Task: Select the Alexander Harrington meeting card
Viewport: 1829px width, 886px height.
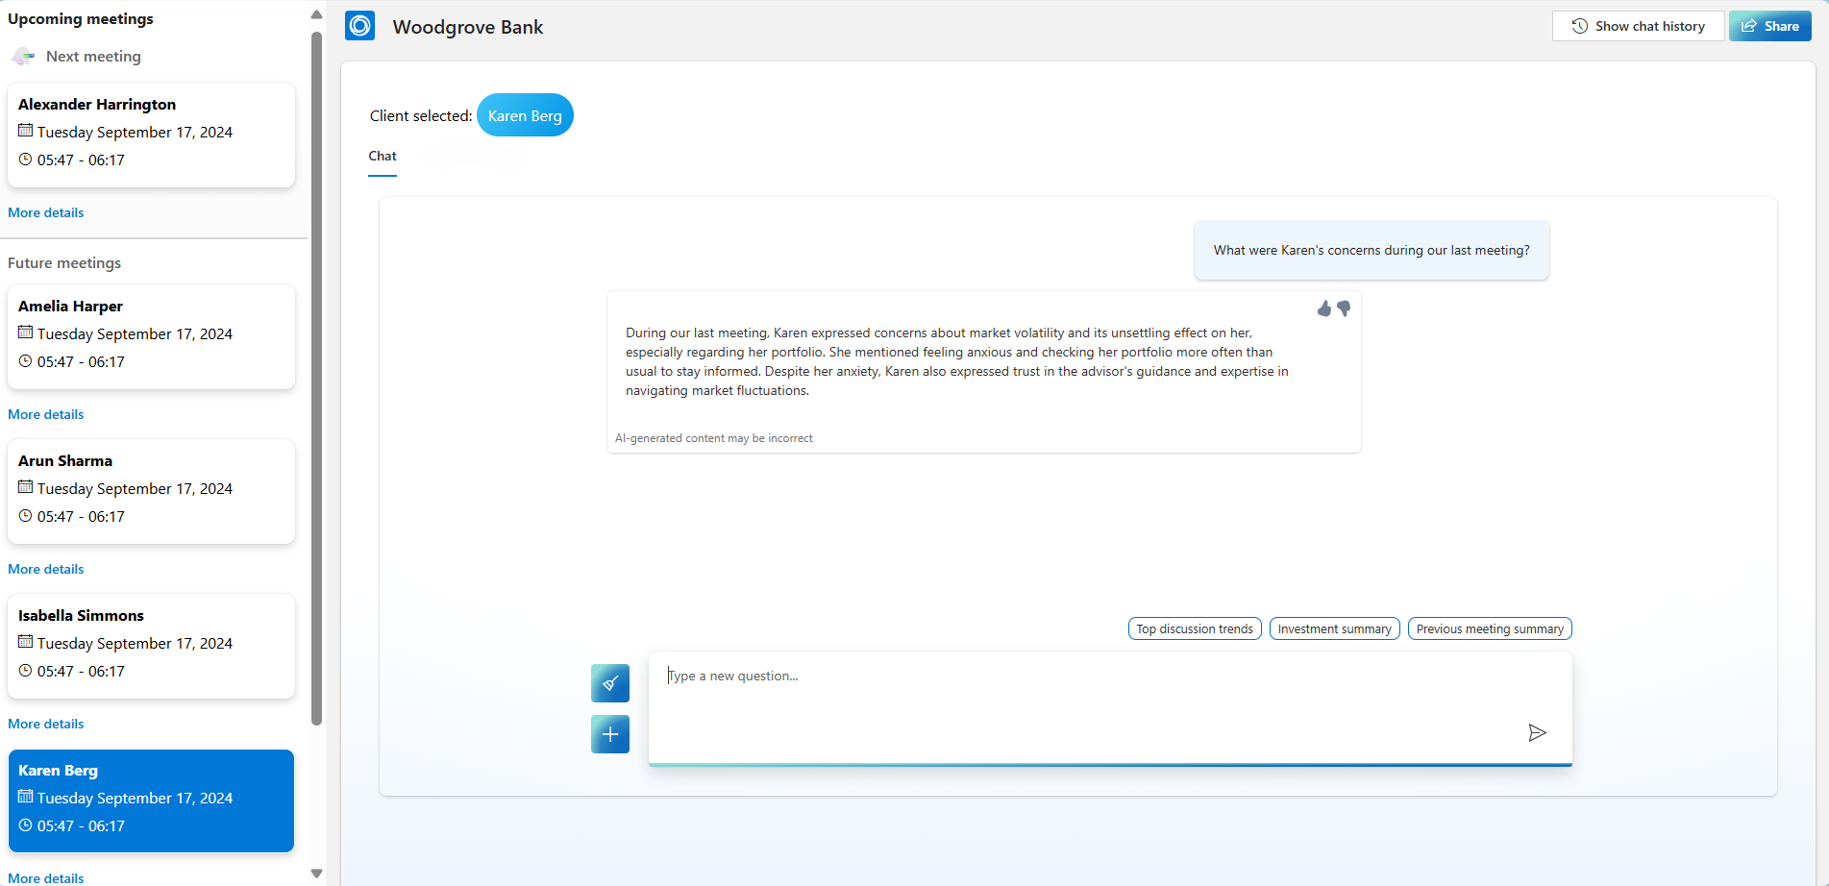Action: [x=151, y=135]
